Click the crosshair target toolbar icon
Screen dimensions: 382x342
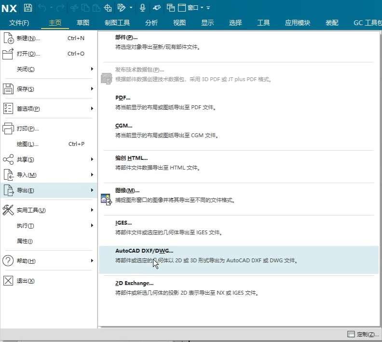pos(108,8)
